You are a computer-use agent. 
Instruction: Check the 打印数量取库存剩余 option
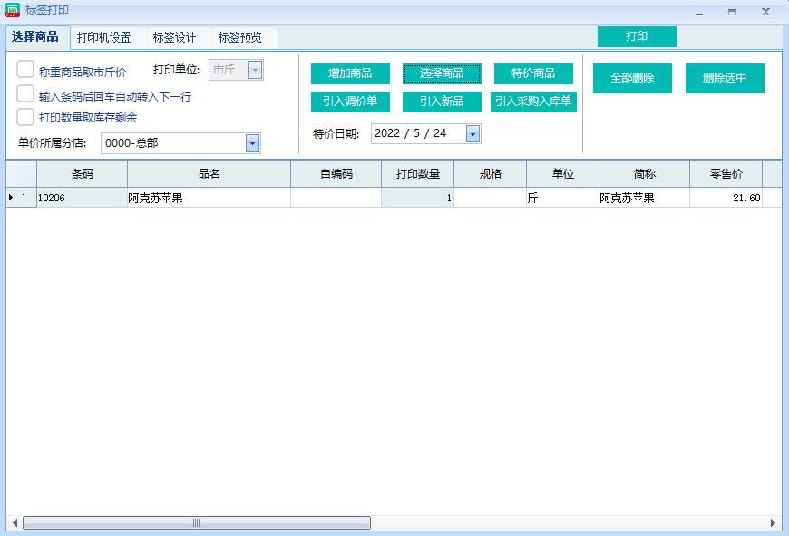(x=25, y=117)
